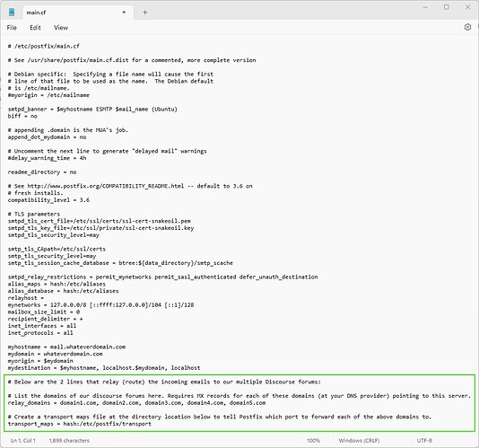Minimize the Notepad window
Image resolution: width=479 pixels, height=448 pixels.
point(425,7)
